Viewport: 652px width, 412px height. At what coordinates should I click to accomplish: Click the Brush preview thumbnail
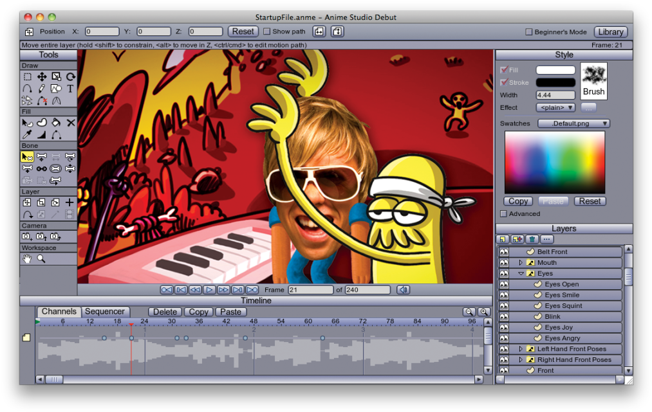coord(594,81)
